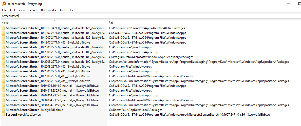Image resolution: width=301 pixels, height=126 pixels.
Task: Open the View menu
Action: click(x=22, y=10)
